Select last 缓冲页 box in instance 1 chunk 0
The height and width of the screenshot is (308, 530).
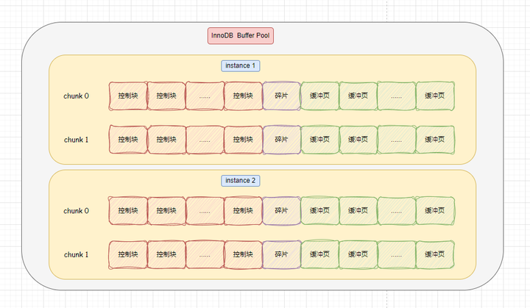[435, 96]
